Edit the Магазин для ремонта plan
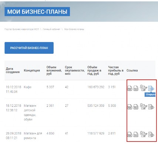This screenshot has height=144, width=158. [x=144, y=134]
